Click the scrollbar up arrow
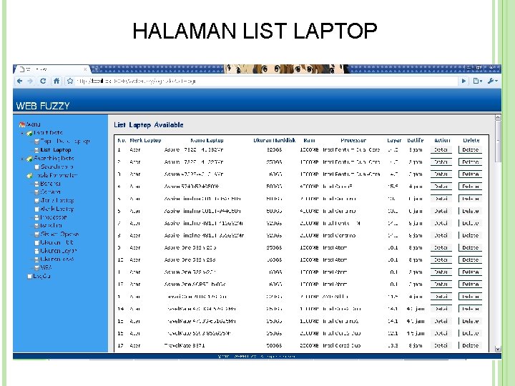 pos(498,117)
